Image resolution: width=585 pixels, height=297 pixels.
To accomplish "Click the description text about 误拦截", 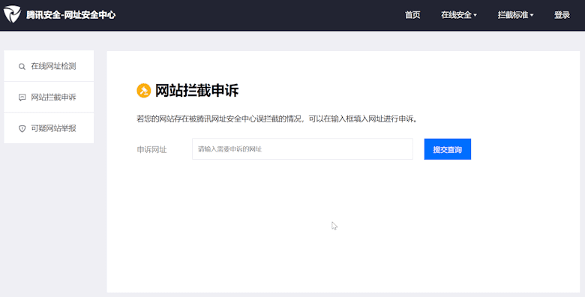I will click(x=277, y=119).
